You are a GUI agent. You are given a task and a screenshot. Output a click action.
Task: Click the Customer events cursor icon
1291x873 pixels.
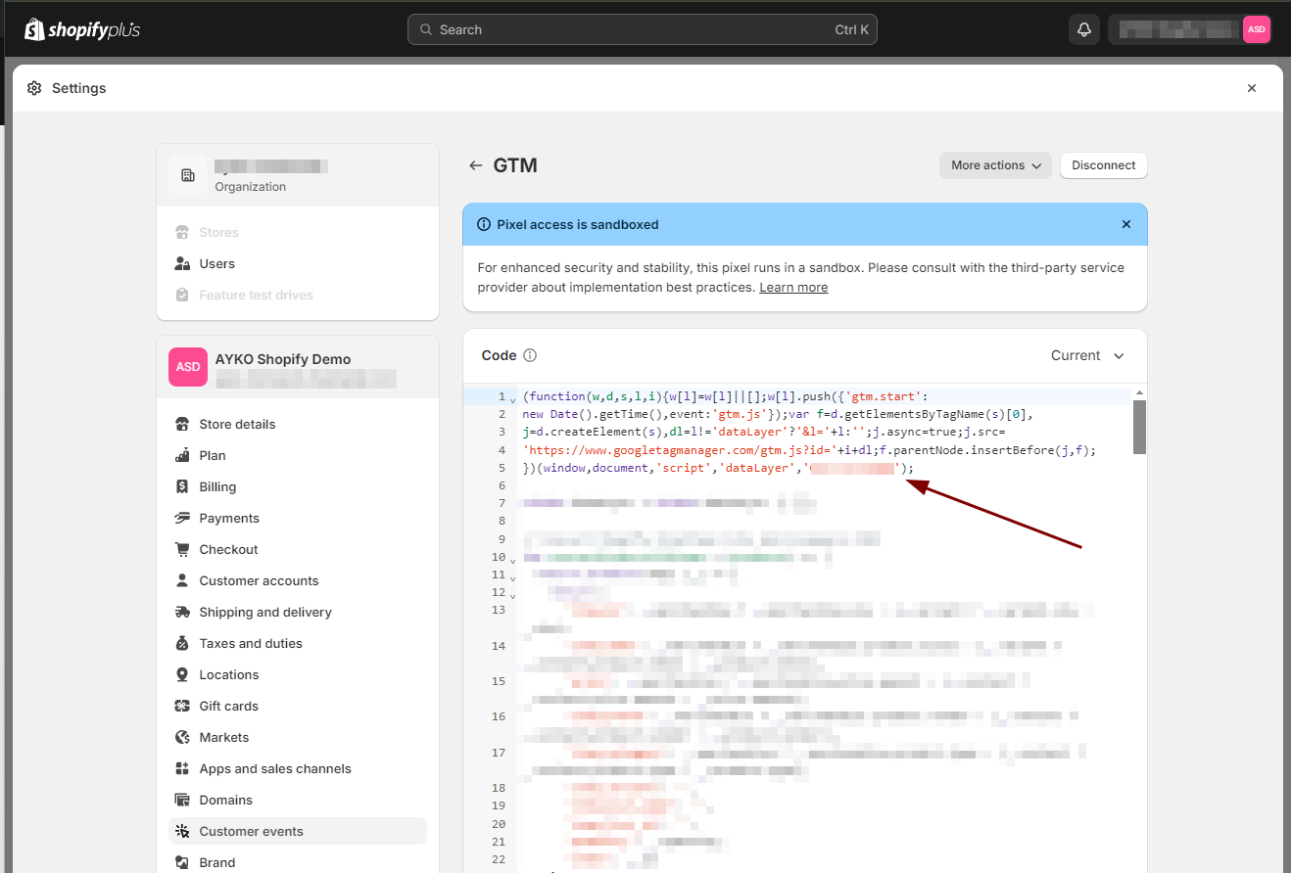pos(182,831)
